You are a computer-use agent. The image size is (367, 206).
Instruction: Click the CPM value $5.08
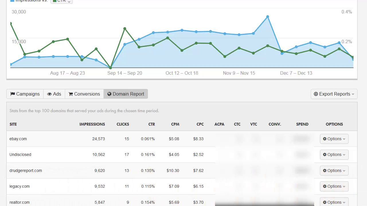click(174, 139)
